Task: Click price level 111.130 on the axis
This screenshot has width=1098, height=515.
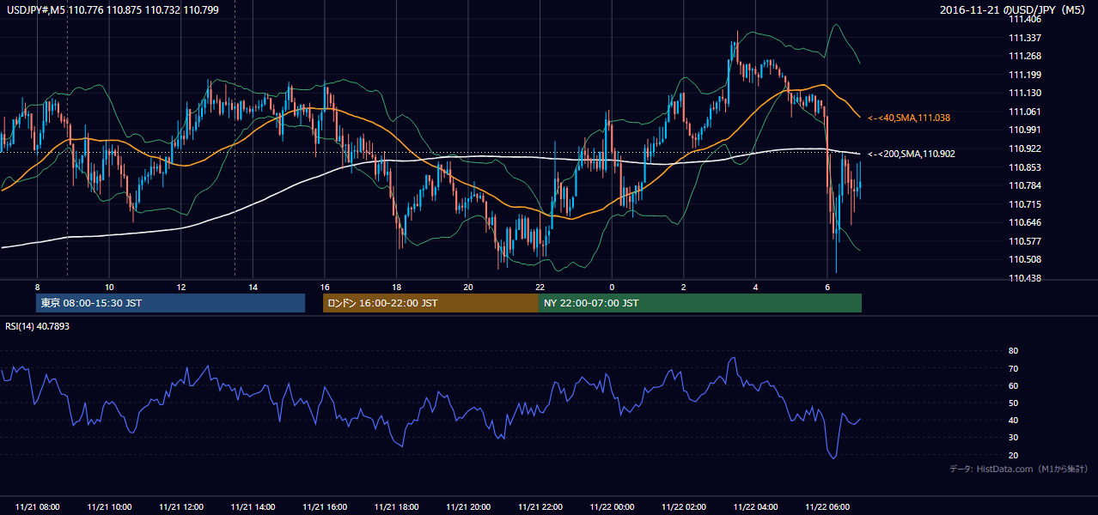Action: pyautogui.click(x=1025, y=93)
